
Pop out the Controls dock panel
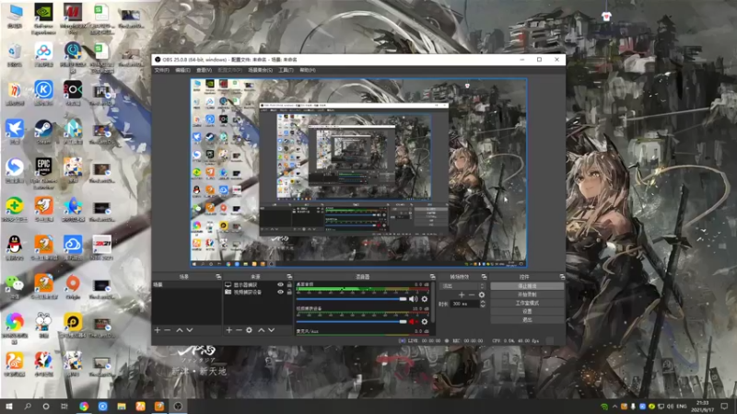pos(562,277)
